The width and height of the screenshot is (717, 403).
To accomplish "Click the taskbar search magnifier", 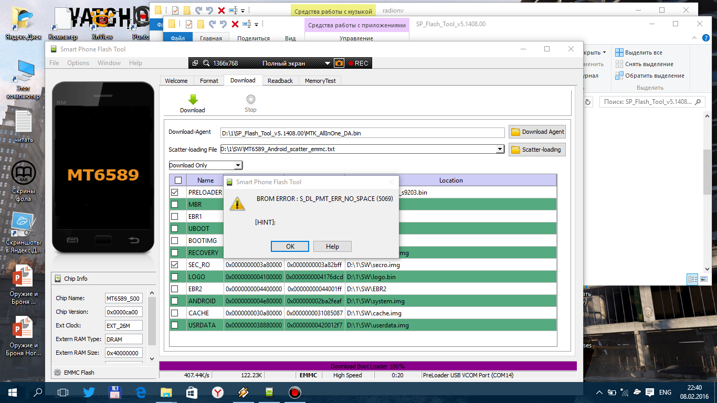I will point(38,392).
